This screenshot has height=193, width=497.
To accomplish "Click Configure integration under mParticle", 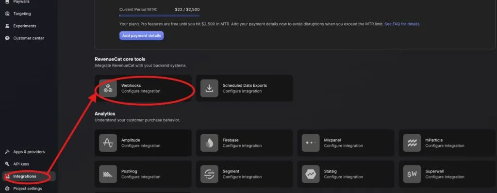I will point(445,146).
